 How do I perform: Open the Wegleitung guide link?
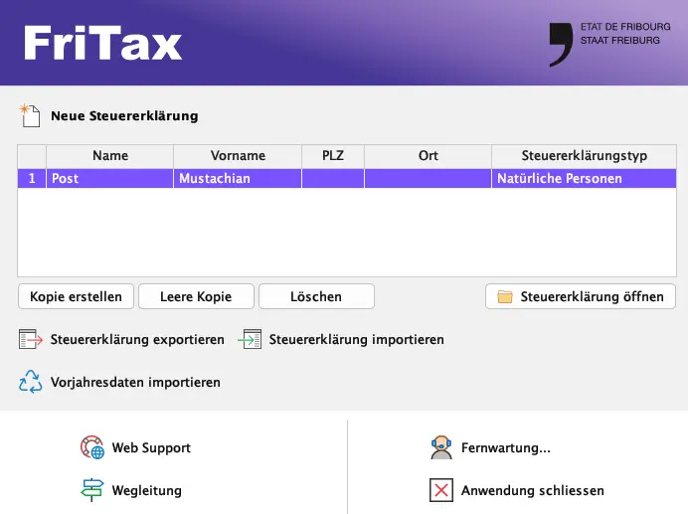pyautogui.click(x=146, y=490)
